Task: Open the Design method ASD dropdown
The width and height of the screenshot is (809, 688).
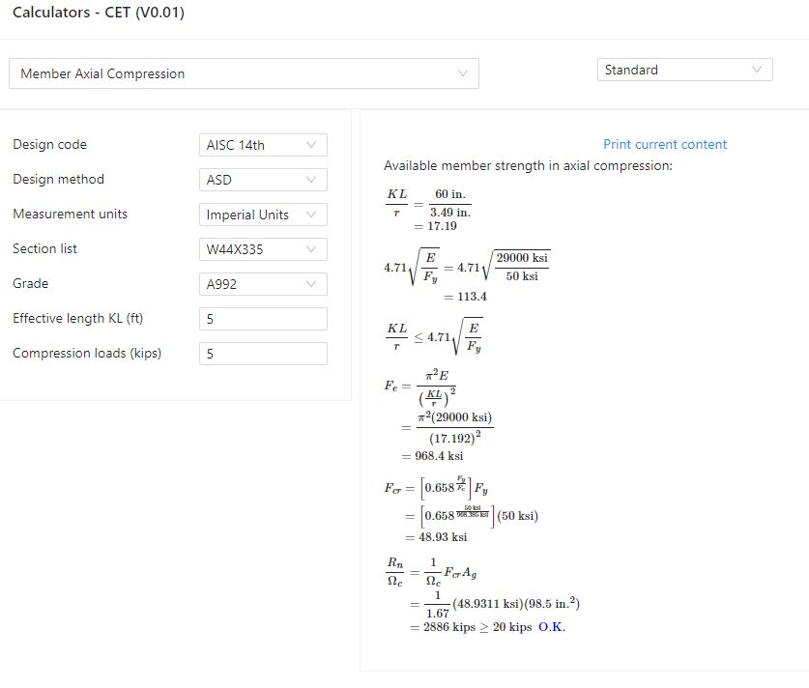Action: [x=263, y=180]
